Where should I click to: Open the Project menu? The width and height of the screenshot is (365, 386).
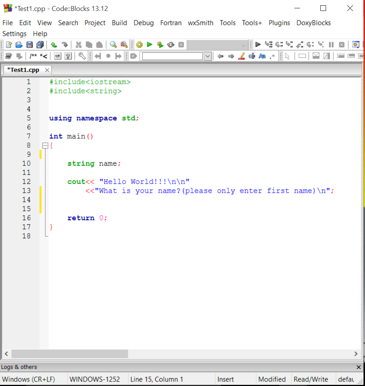pos(95,23)
